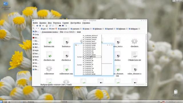
Task: Open the Правка menu
Action: (43, 23)
